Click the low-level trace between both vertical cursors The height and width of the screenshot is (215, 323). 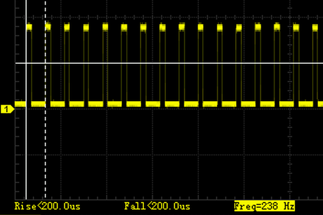coord(38,104)
